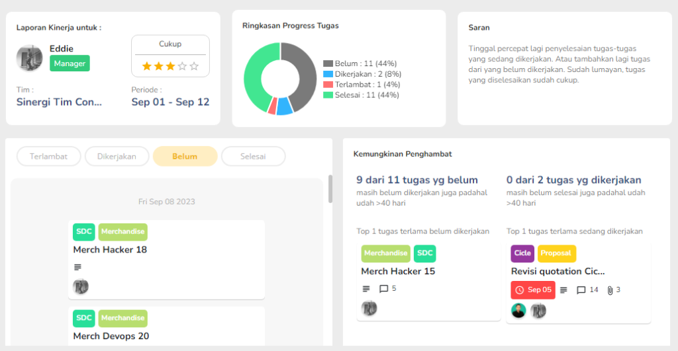
Task: Switch to the Terlambat tab
Action: pos(48,156)
